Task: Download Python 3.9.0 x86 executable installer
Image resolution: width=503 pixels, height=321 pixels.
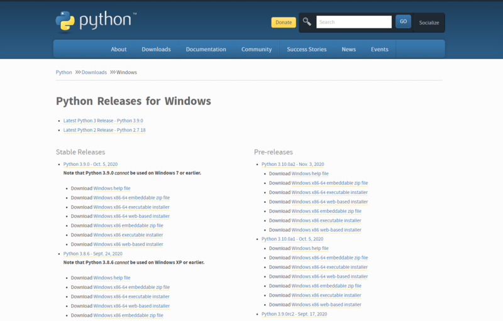Action: (x=128, y=235)
